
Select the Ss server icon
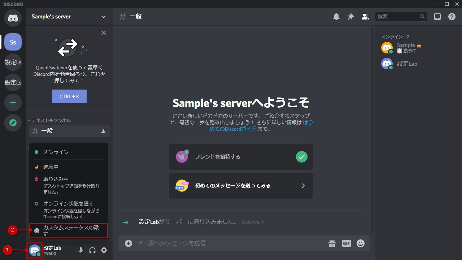pyautogui.click(x=13, y=42)
